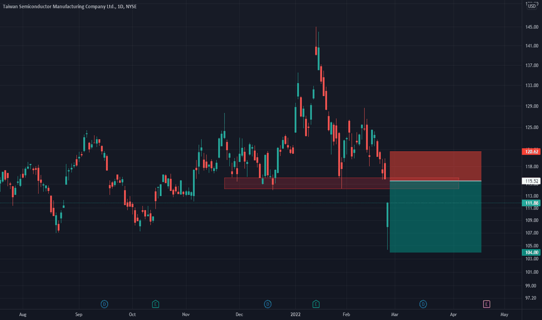The image size is (542, 320).
Task: Click the 145.00 price axis label
Action: [x=532, y=27]
